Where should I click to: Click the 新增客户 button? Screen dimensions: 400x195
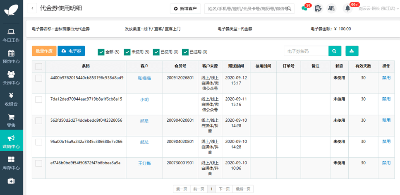coord(185,8)
